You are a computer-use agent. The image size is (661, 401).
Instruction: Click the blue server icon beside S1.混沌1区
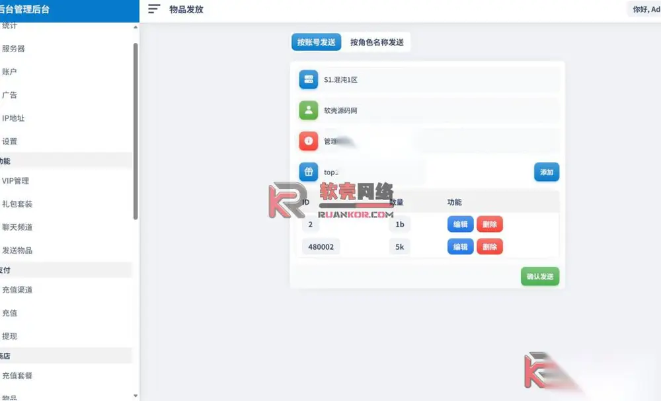309,80
